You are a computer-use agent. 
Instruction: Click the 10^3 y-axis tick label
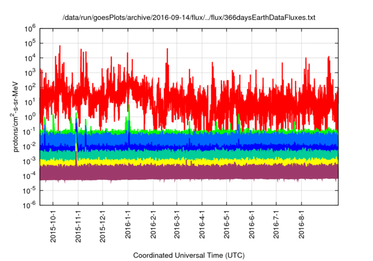click(x=30, y=73)
